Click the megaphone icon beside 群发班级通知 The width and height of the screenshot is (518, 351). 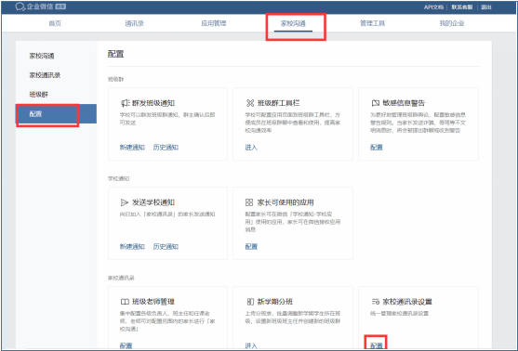(125, 103)
